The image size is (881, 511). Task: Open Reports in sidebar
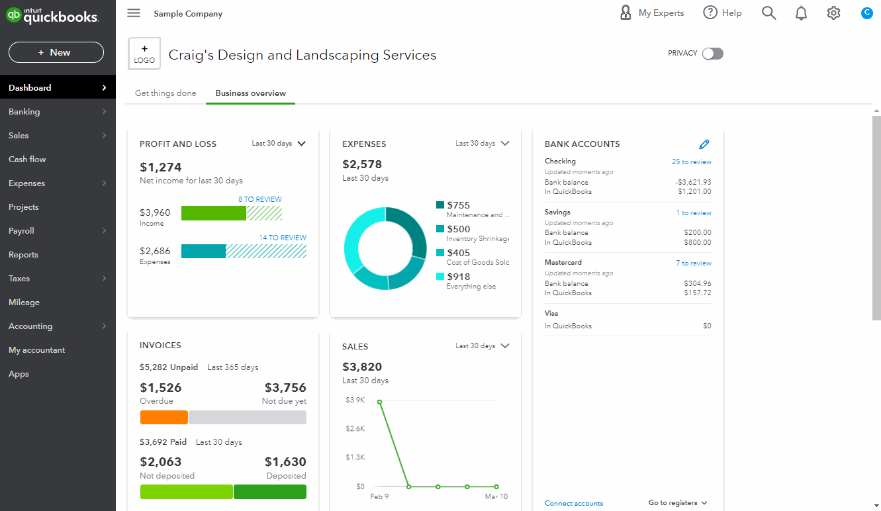click(x=58, y=254)
